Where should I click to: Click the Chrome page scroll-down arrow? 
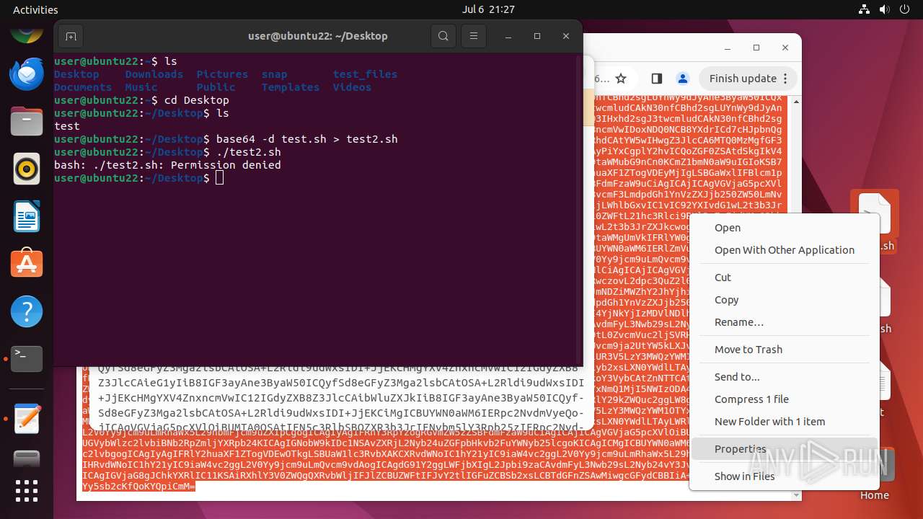(x=796, y=495)
